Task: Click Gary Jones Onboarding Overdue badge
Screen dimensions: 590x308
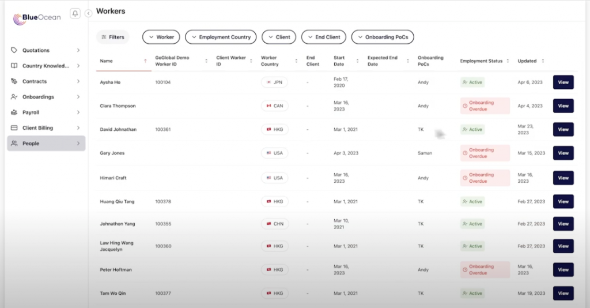Action: tap(485, 153)
